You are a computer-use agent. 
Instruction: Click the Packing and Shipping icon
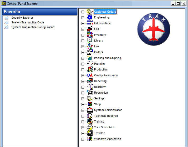[x=90, y=58]
